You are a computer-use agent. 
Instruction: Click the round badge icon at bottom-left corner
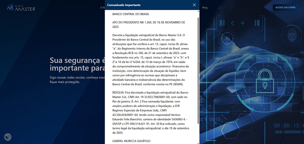click(x=8, y=137)
